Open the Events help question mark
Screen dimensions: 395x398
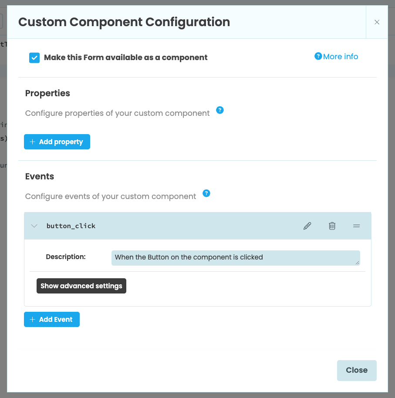pyautogui.click(x=206, y=193)
